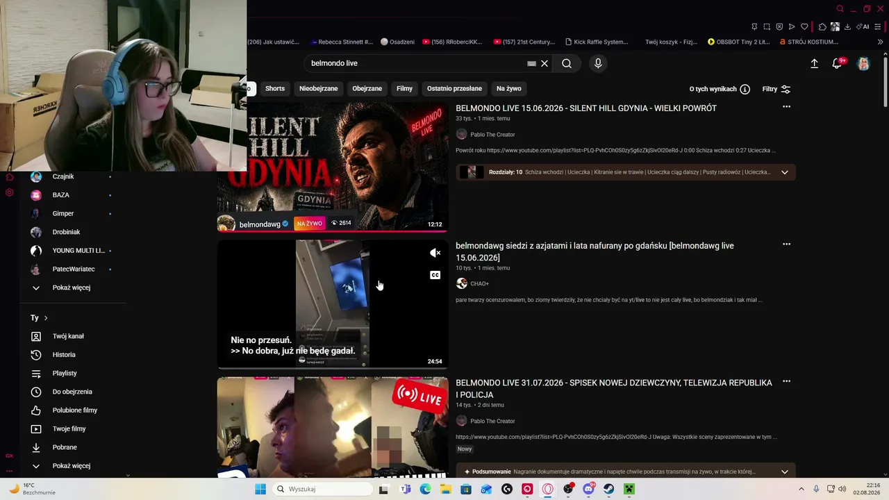Open the 31.07.2026 Belmondo Live video thumbnail

tap(333, 426)
